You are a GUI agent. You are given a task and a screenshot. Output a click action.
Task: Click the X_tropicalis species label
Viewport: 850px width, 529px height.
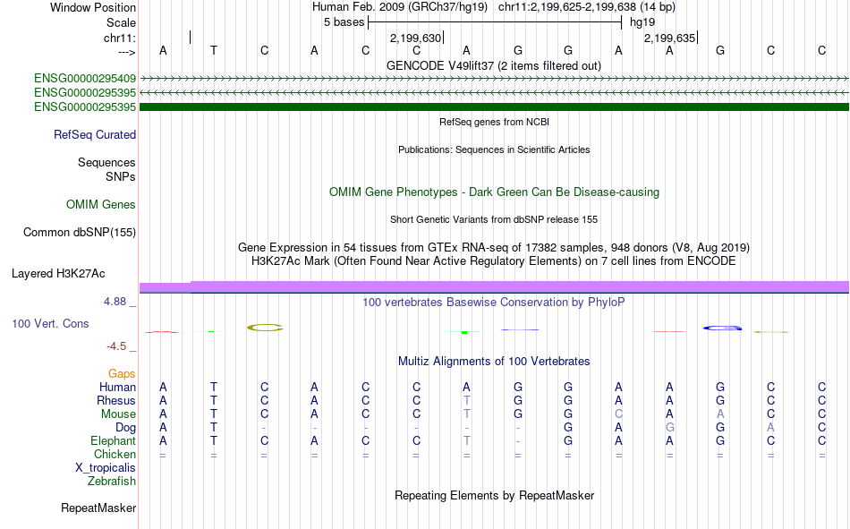106,468
